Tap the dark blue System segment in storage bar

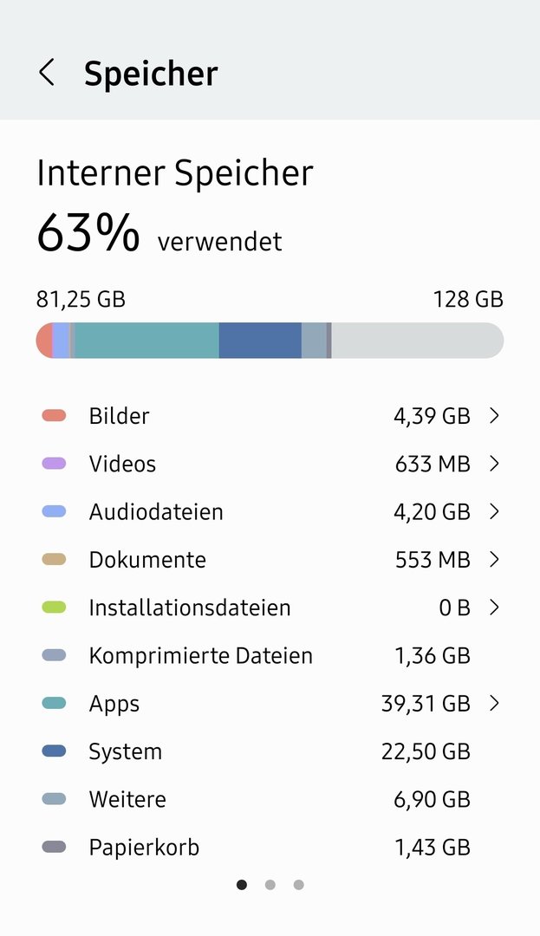tap(260, 341)
